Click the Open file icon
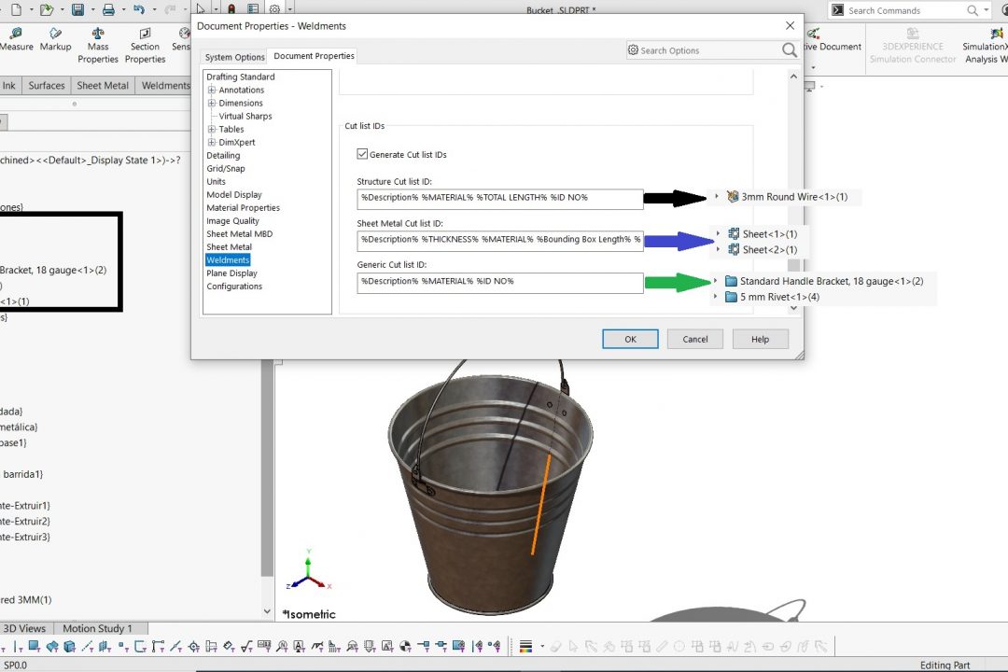This screenshot has width=1008, height=672. pyautogui.click(x=46, y=9)
